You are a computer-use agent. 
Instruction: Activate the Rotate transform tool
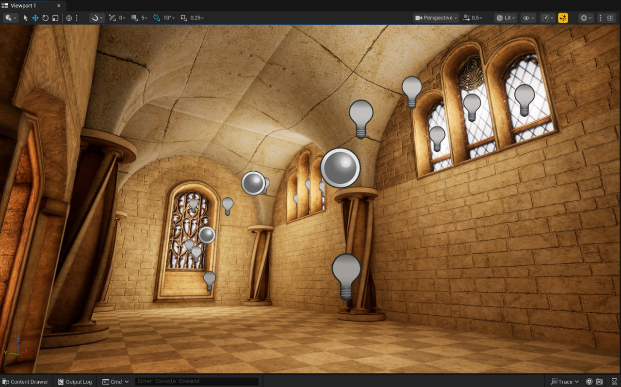click(45, 18)
